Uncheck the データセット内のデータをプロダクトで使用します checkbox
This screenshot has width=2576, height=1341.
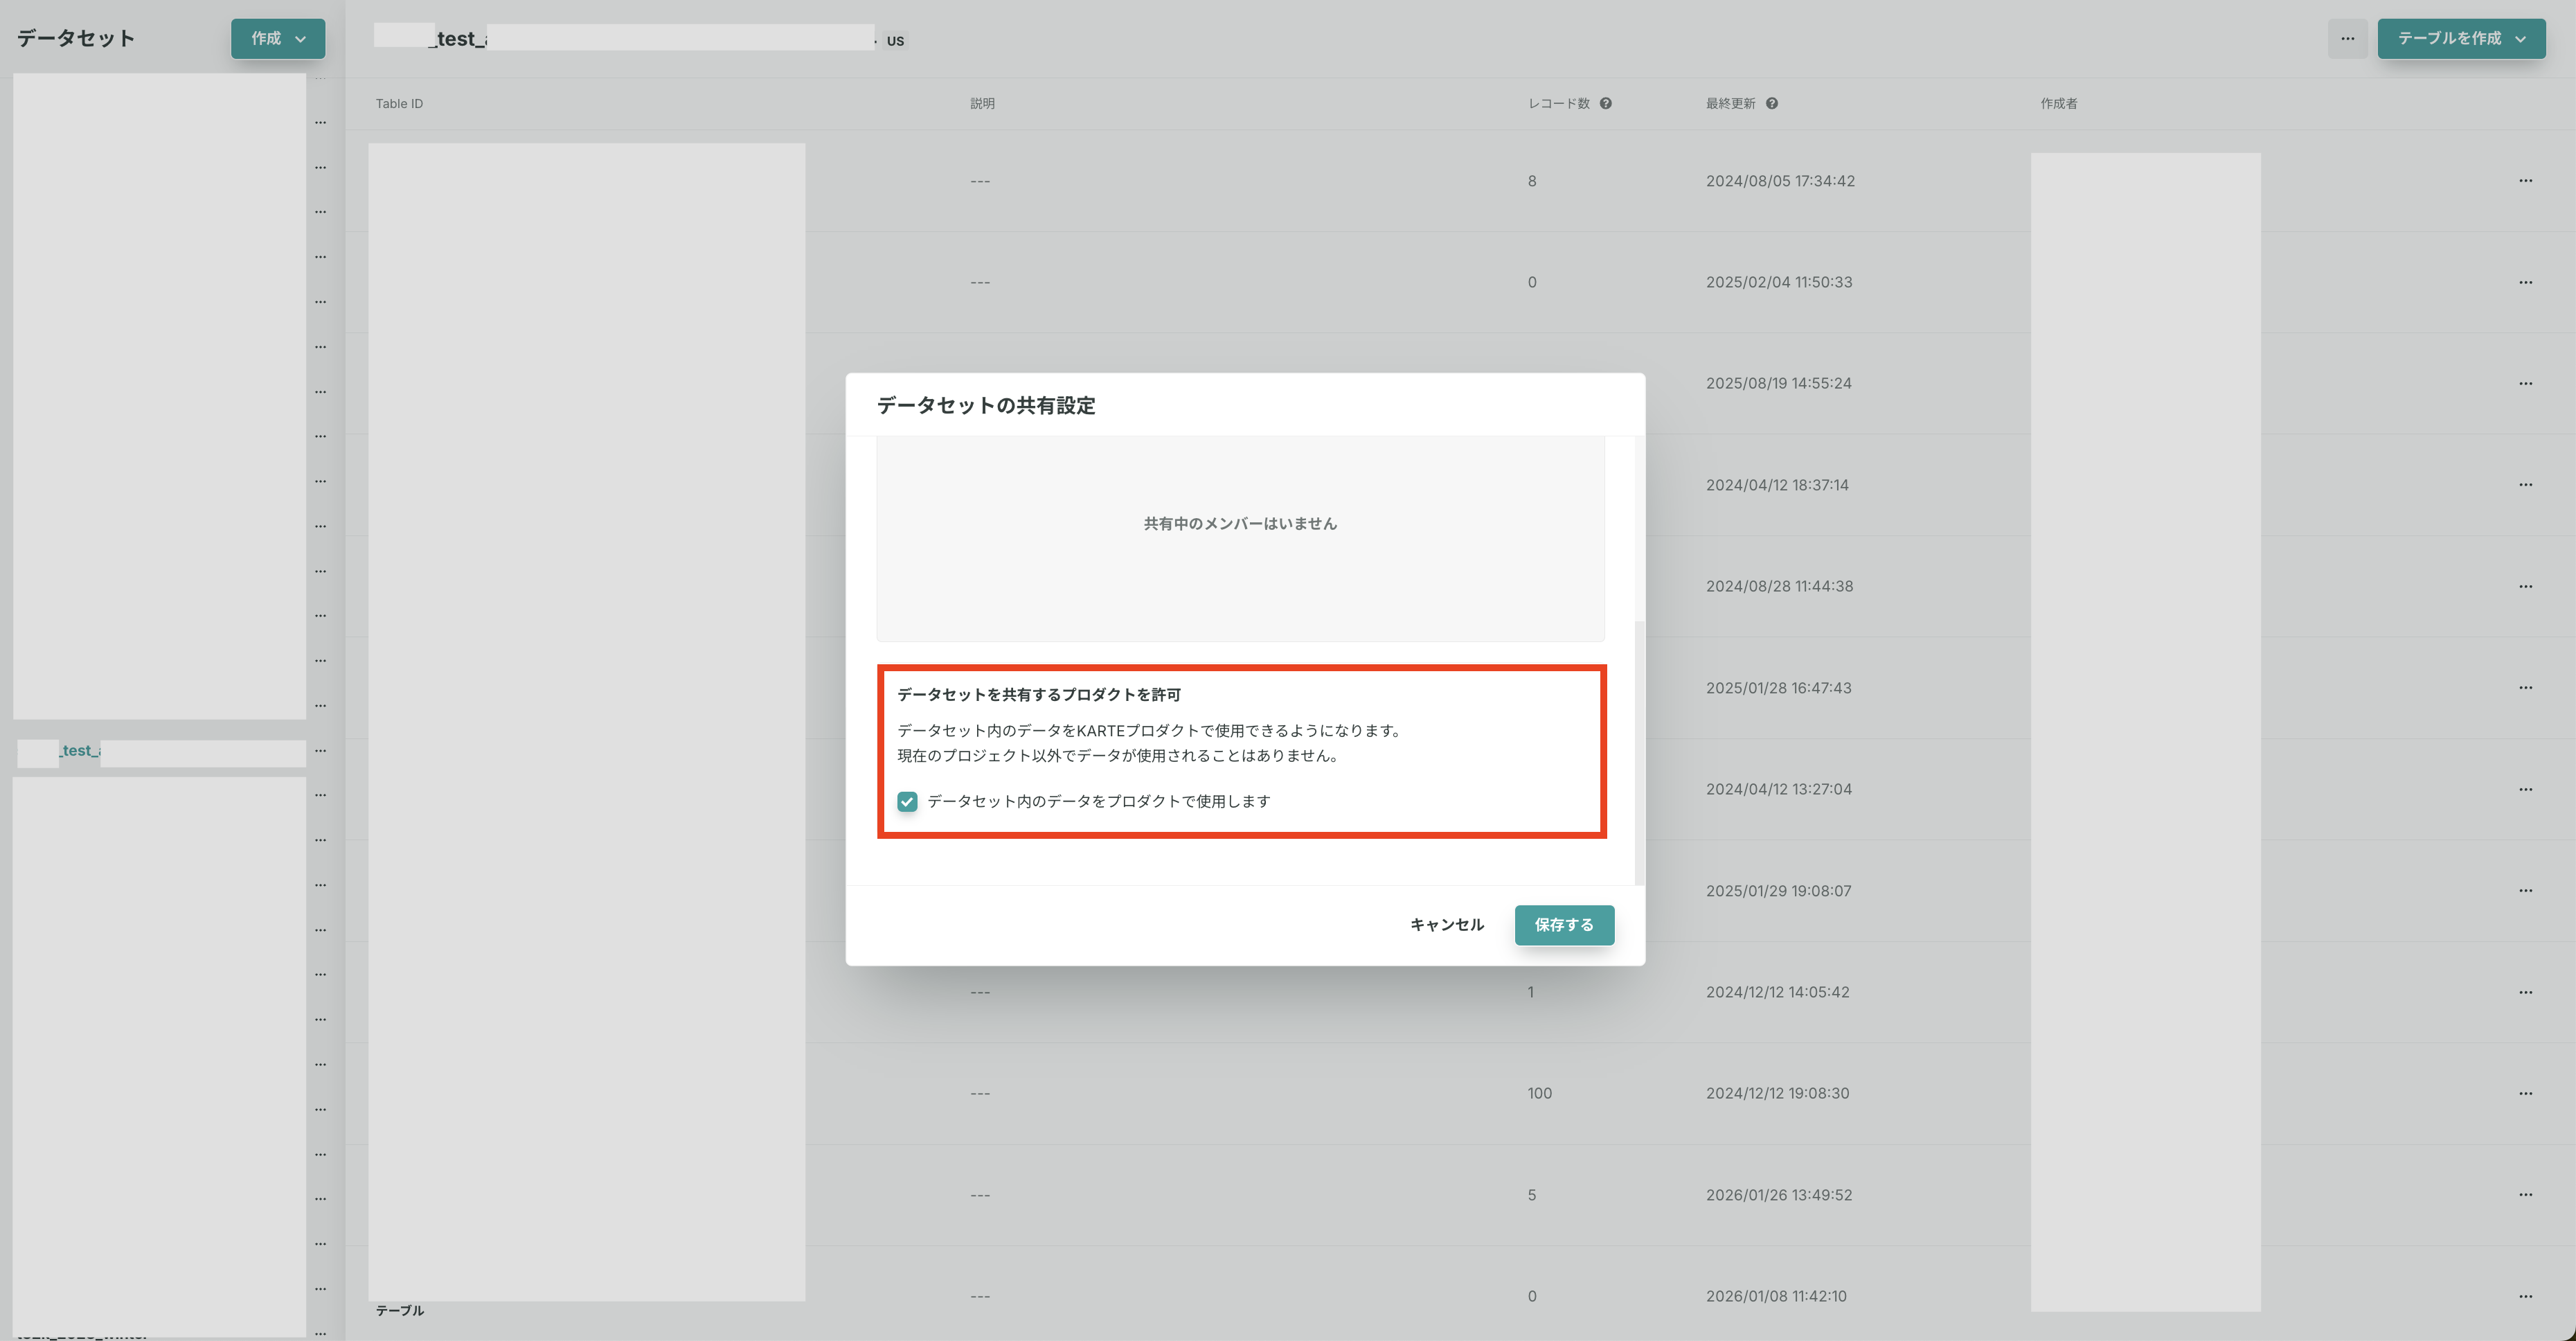tap(907, 801)
